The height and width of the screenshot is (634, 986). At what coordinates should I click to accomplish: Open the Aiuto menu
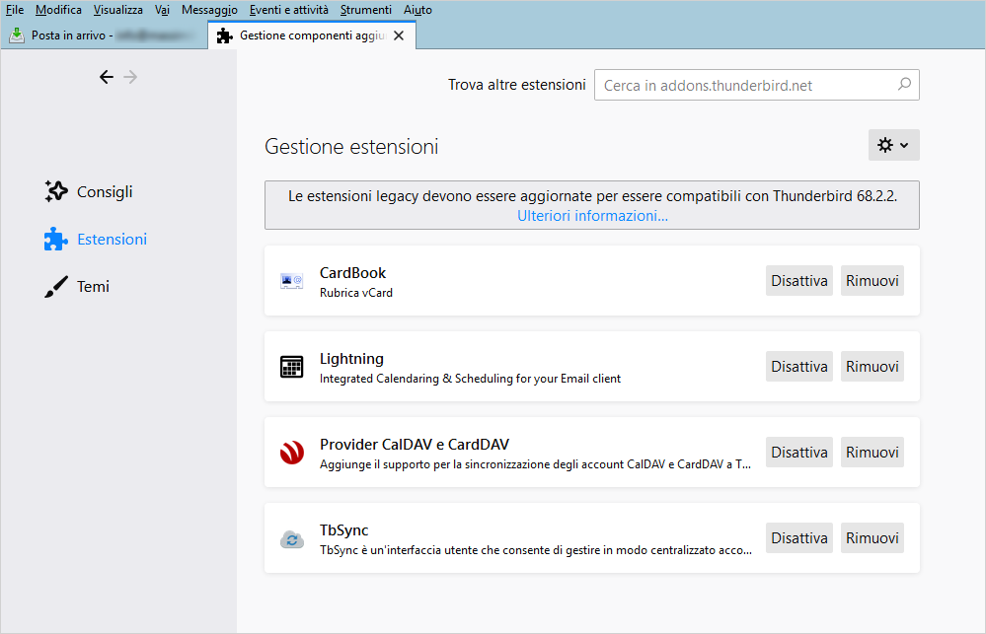point(417,10)
